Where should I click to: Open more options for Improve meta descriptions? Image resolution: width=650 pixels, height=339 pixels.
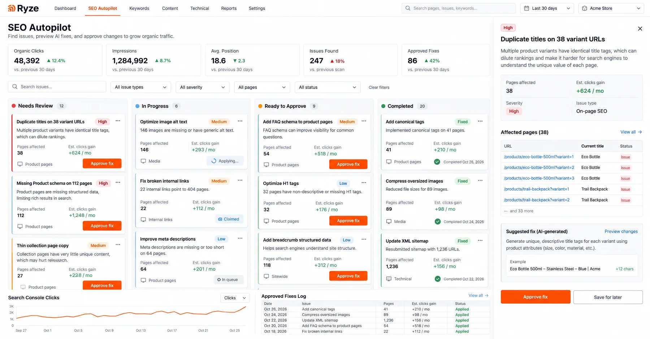pyautogui.click(x=240, y=239)
